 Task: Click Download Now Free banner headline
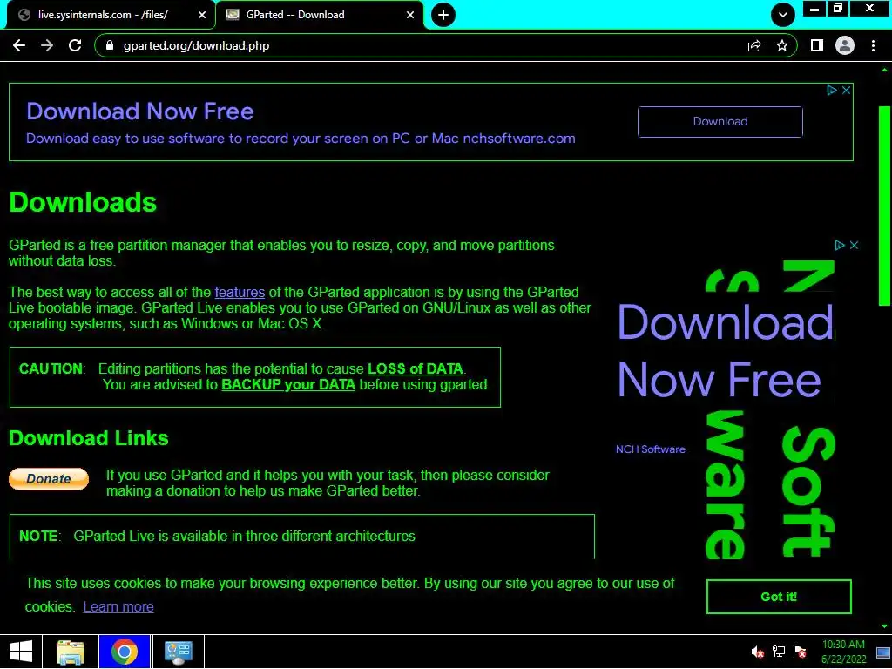point(140,111)
